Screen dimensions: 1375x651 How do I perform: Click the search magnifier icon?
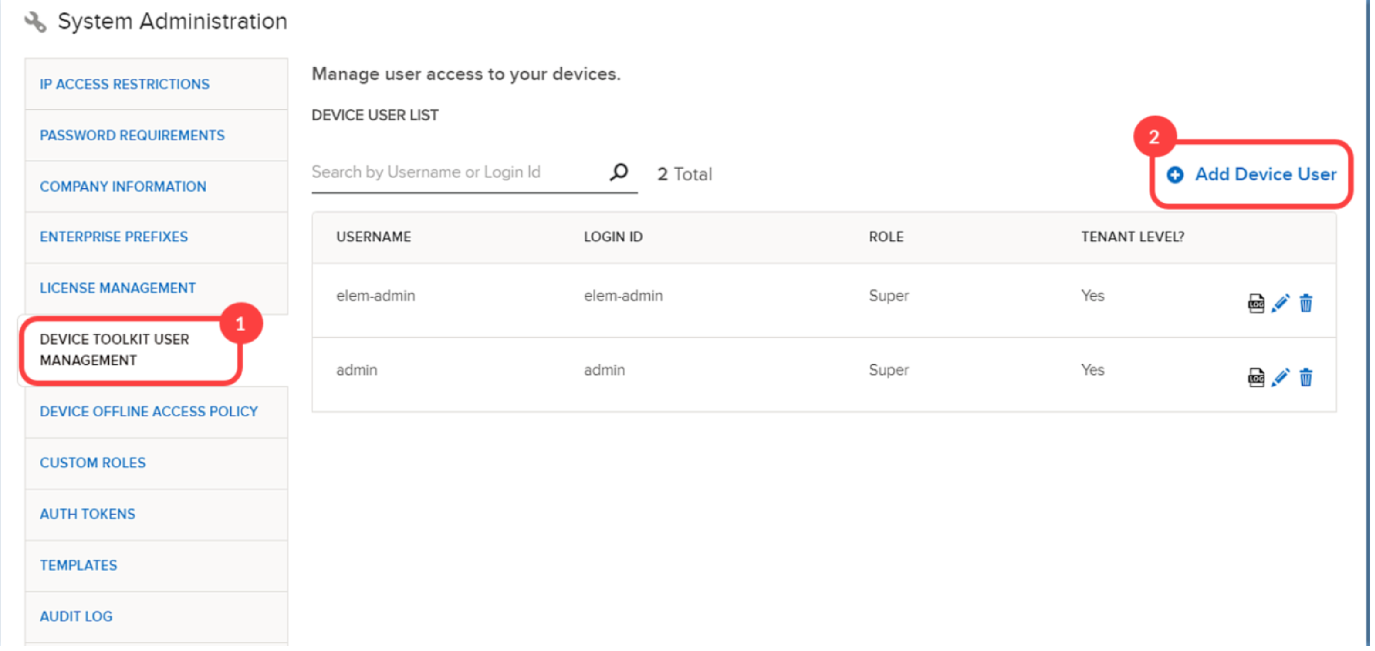[619, 172]
